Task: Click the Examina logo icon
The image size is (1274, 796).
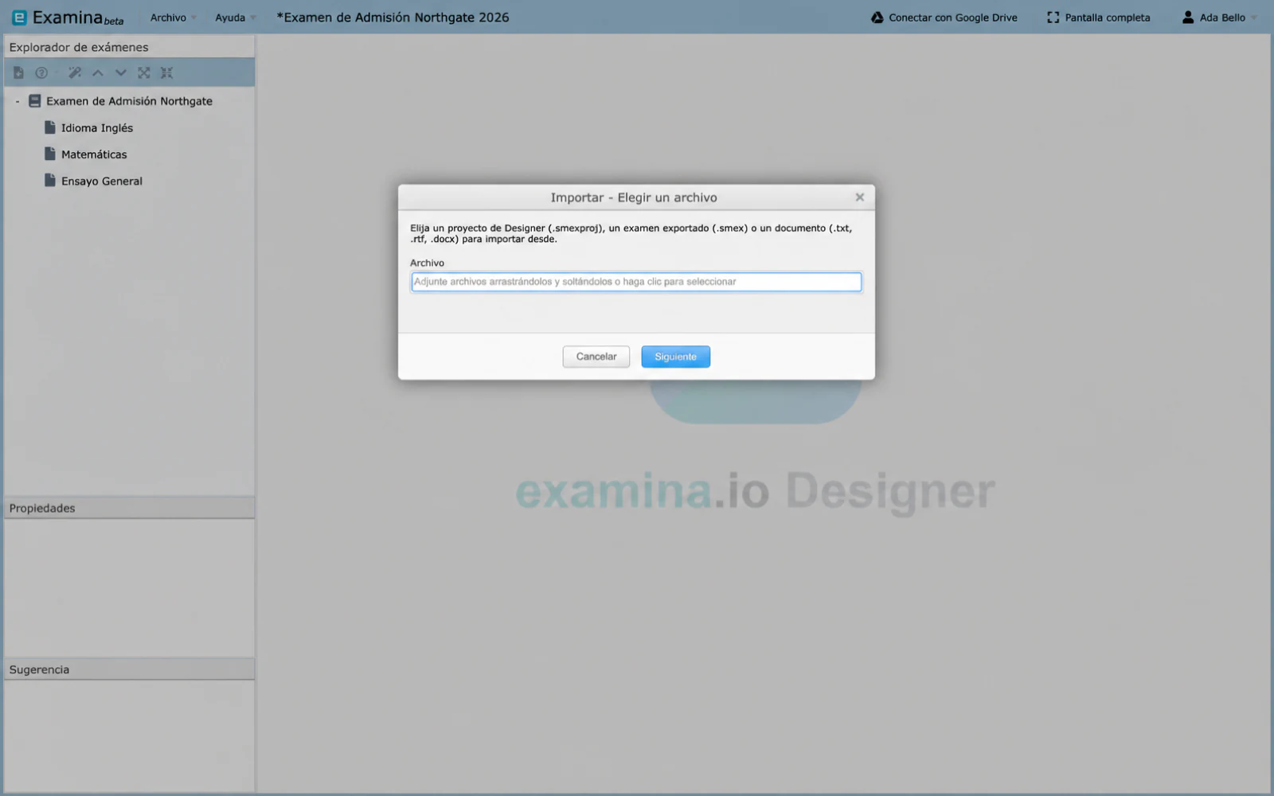Action: click(x=19, y=18)
